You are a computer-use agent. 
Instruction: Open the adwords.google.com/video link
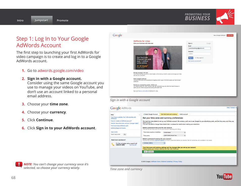pyautogui.click(x=60, y=71)
